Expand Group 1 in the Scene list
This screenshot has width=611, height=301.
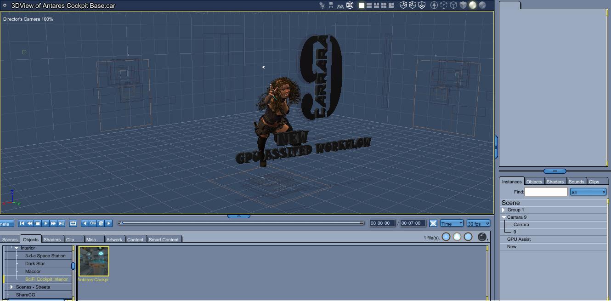(x=504, y=210)
